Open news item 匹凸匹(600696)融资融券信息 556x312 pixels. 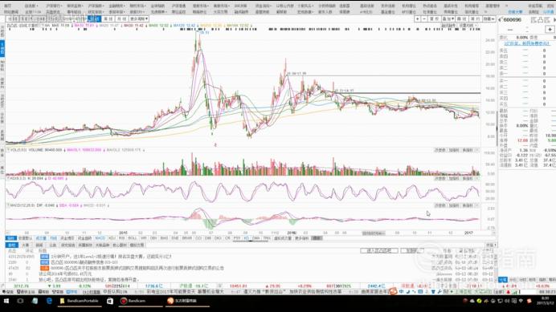click(84, 262)
